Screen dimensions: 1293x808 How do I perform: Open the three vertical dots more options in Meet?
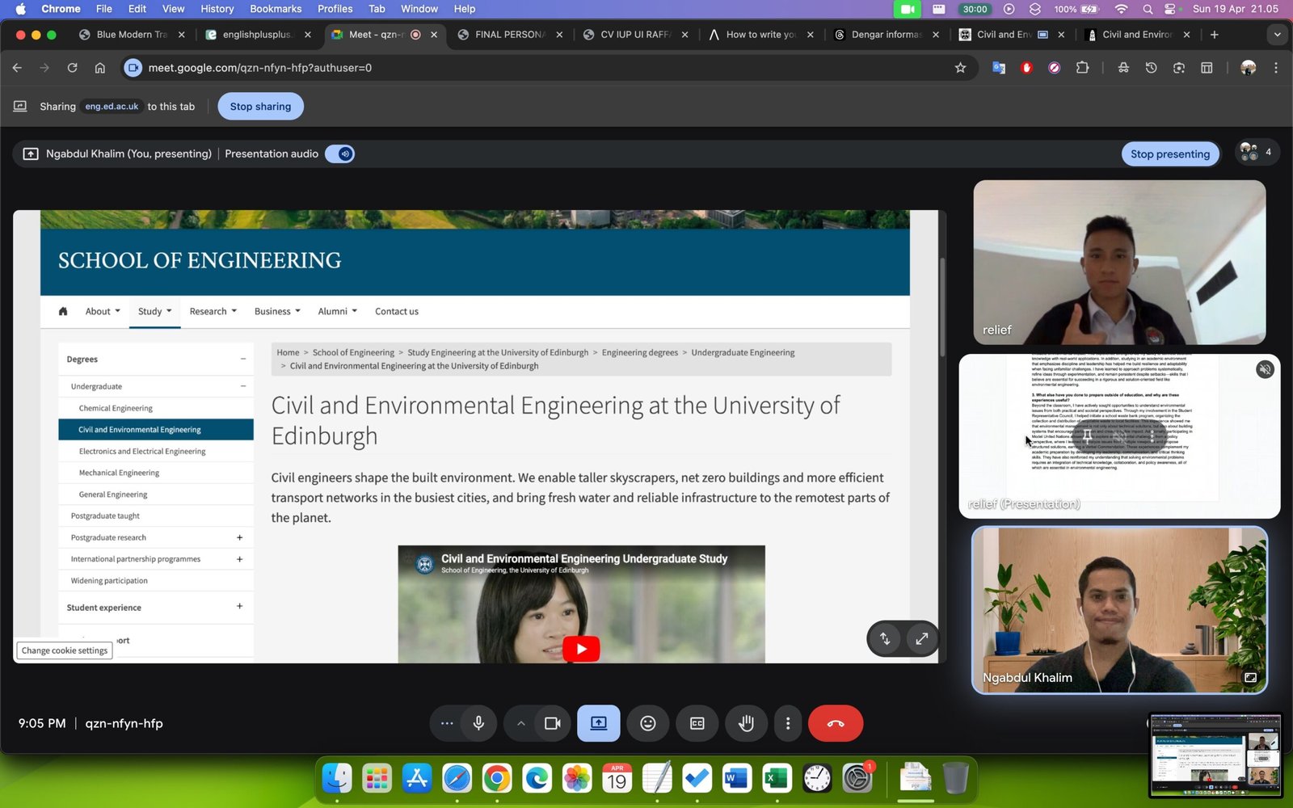point(788,723)
